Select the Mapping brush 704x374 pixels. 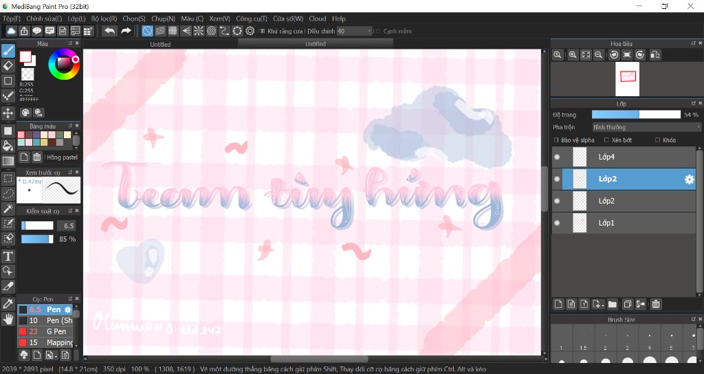(x=45, y=342)
